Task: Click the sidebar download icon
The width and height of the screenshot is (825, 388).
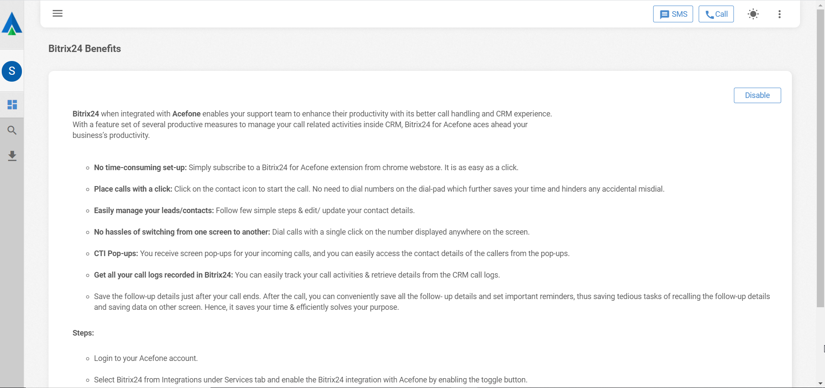Action: coord(12,156)
